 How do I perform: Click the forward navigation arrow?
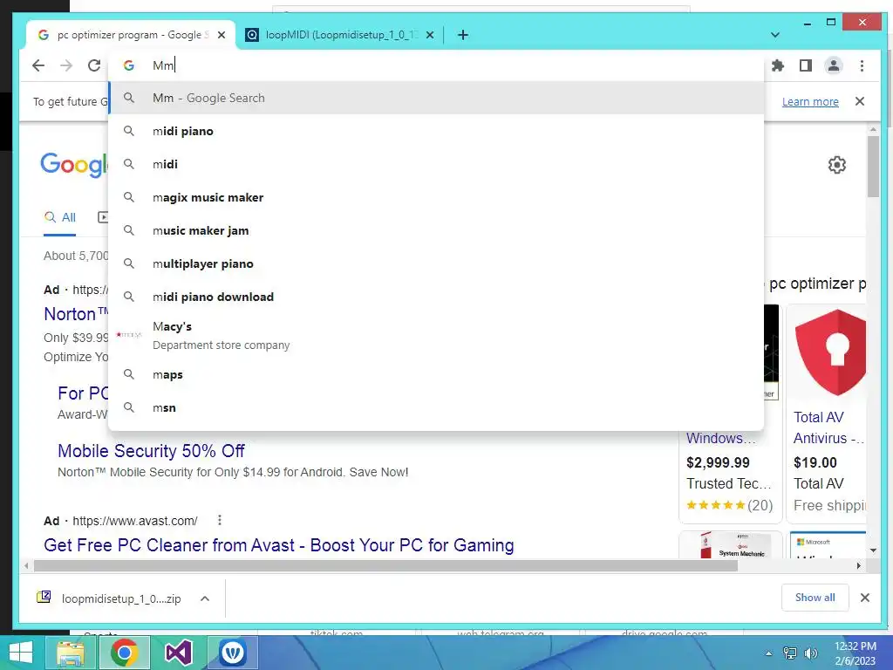tap(66, 65)
